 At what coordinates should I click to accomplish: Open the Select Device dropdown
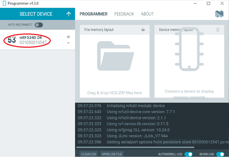(x=36, y=14)
